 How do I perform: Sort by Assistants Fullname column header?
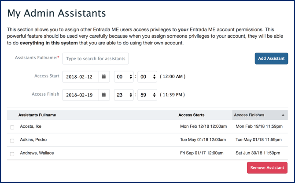pyautogui.click(x=37, y=115)
